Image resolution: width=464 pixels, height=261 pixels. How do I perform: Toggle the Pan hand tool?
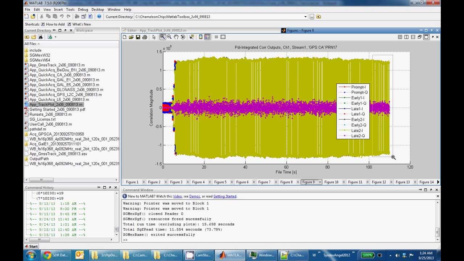pos(176,37)
